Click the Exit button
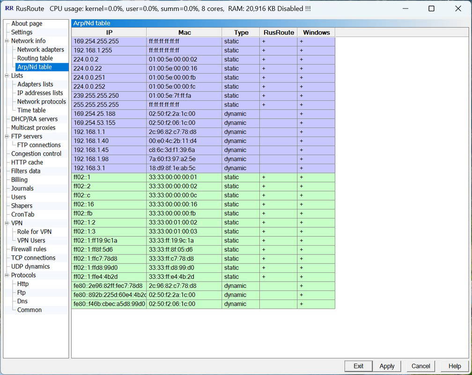 point(358,366)
